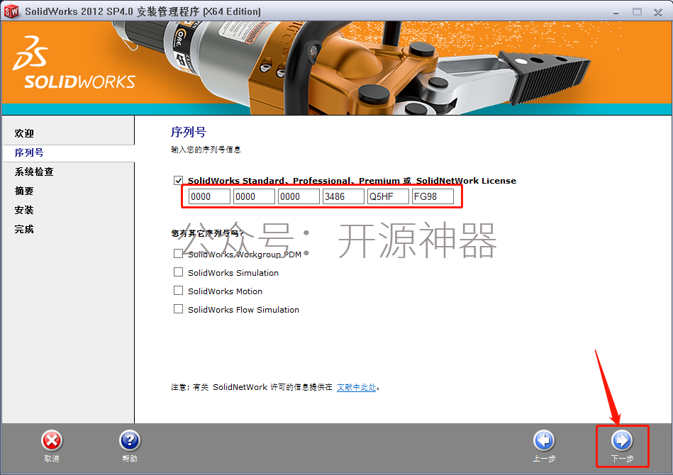Open the 系统检查 step in sidebar
Screen dimensions: 673x475
pyautogui.click(x=34, y=172)
